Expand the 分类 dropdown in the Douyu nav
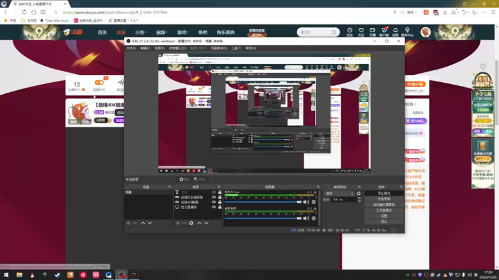Screen dimensions: 499x280 tap(140, 32)
